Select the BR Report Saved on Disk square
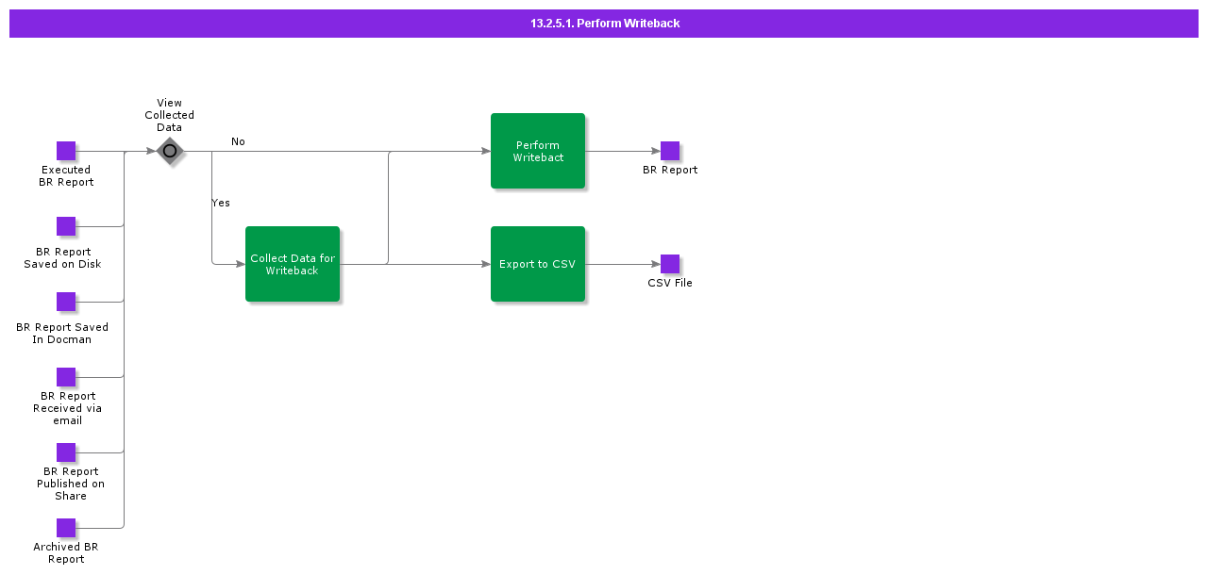Screen dimensions: 1208x575 (66, 226)
